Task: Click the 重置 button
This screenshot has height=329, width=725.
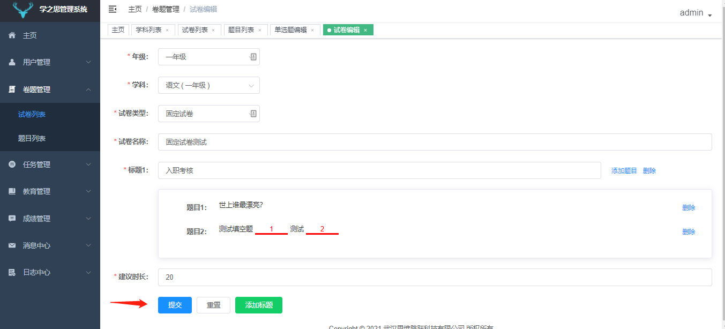Action: pyautogui.click(x=213, y=305)
